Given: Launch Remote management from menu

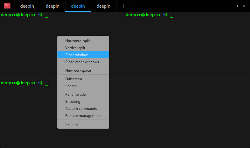Looking at the screenshot, I should (x=83, y=116).
